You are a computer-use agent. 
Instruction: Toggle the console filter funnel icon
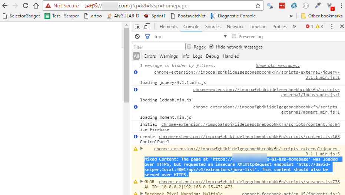point(147,37)
